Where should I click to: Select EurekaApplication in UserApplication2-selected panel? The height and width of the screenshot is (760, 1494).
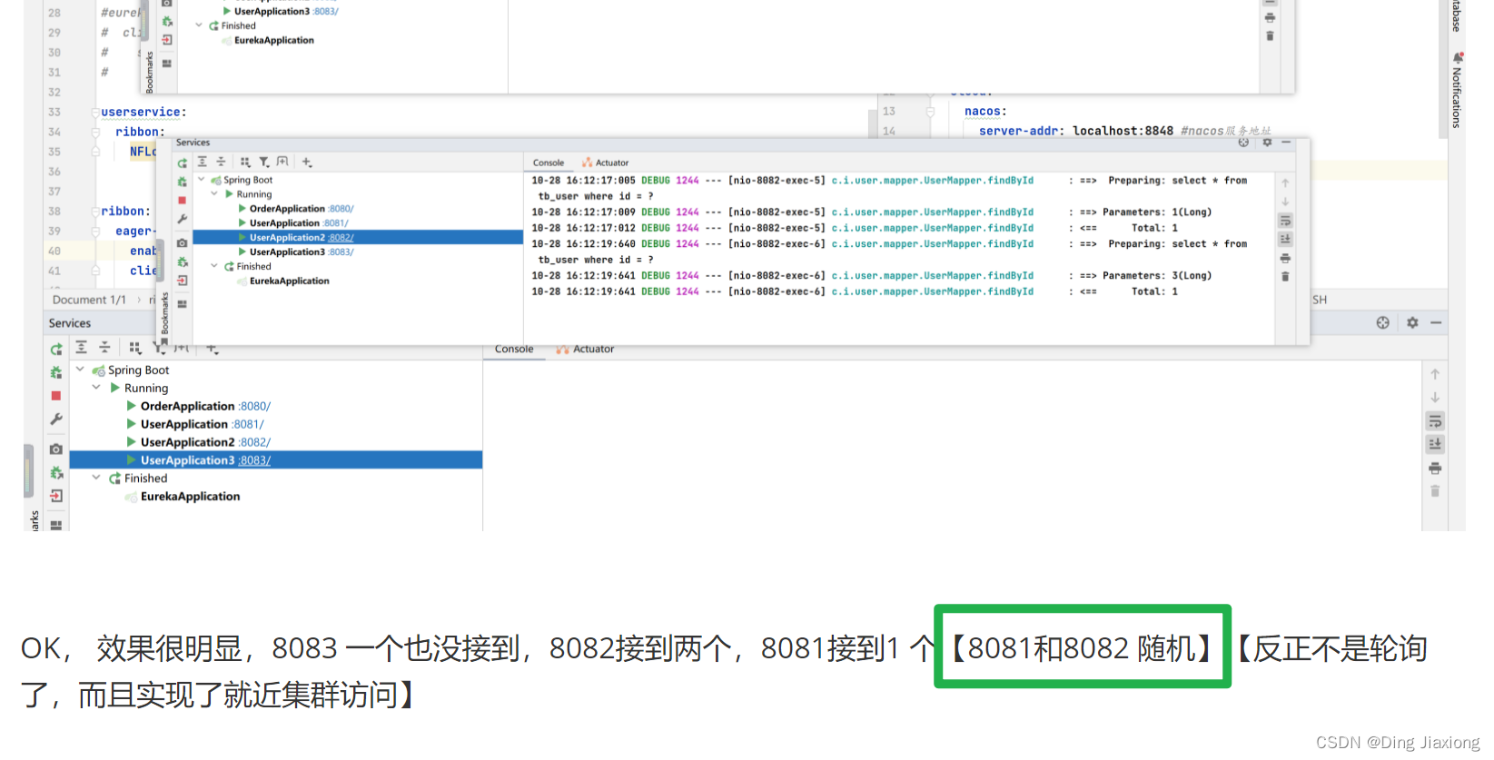[290, 281]
